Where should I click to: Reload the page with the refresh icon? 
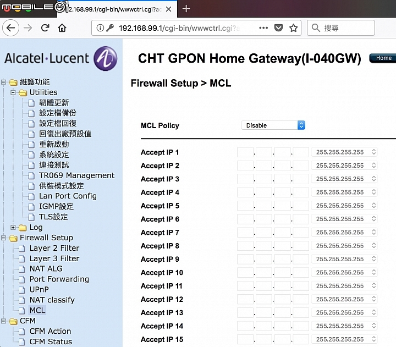tap(45, 28)
